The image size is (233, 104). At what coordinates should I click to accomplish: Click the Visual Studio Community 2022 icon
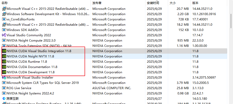point(4,35)
